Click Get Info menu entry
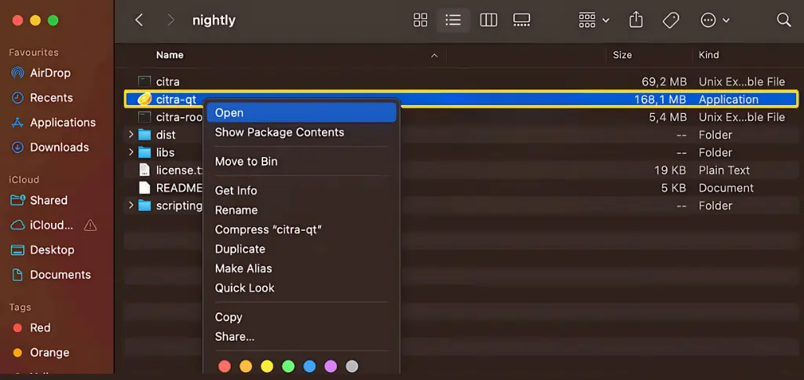This screenshot has width=804, height=380. (x=236, y=191)
